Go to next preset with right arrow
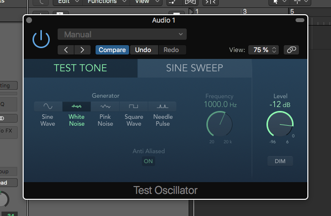The image size is (331, 216). point(82,50)
